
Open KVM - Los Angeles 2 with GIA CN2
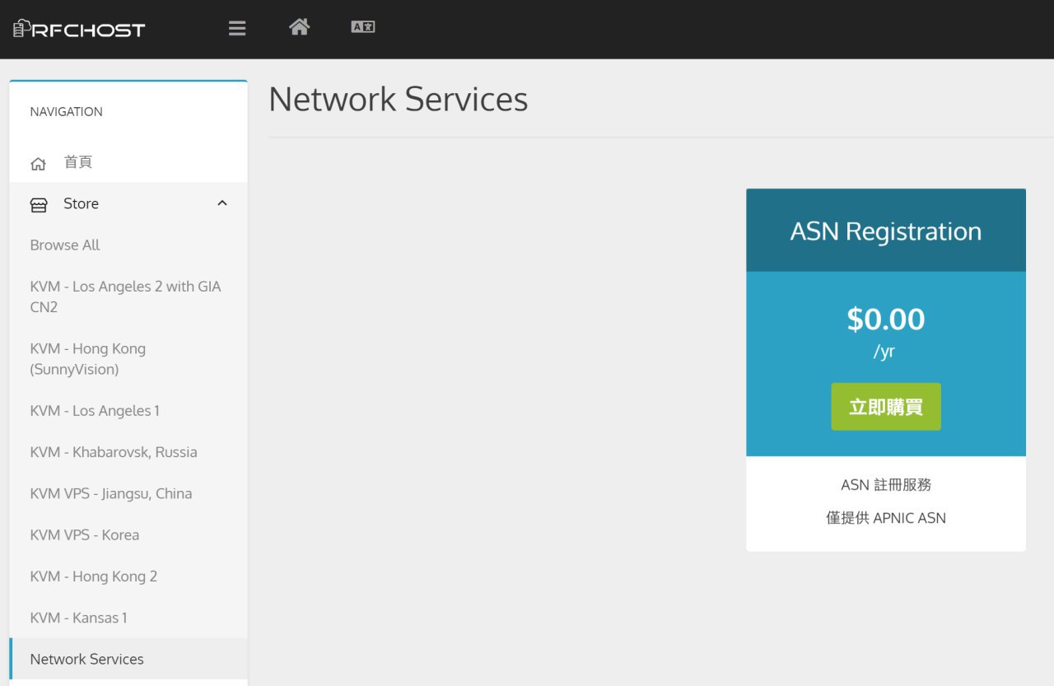[x=125, y=296]
